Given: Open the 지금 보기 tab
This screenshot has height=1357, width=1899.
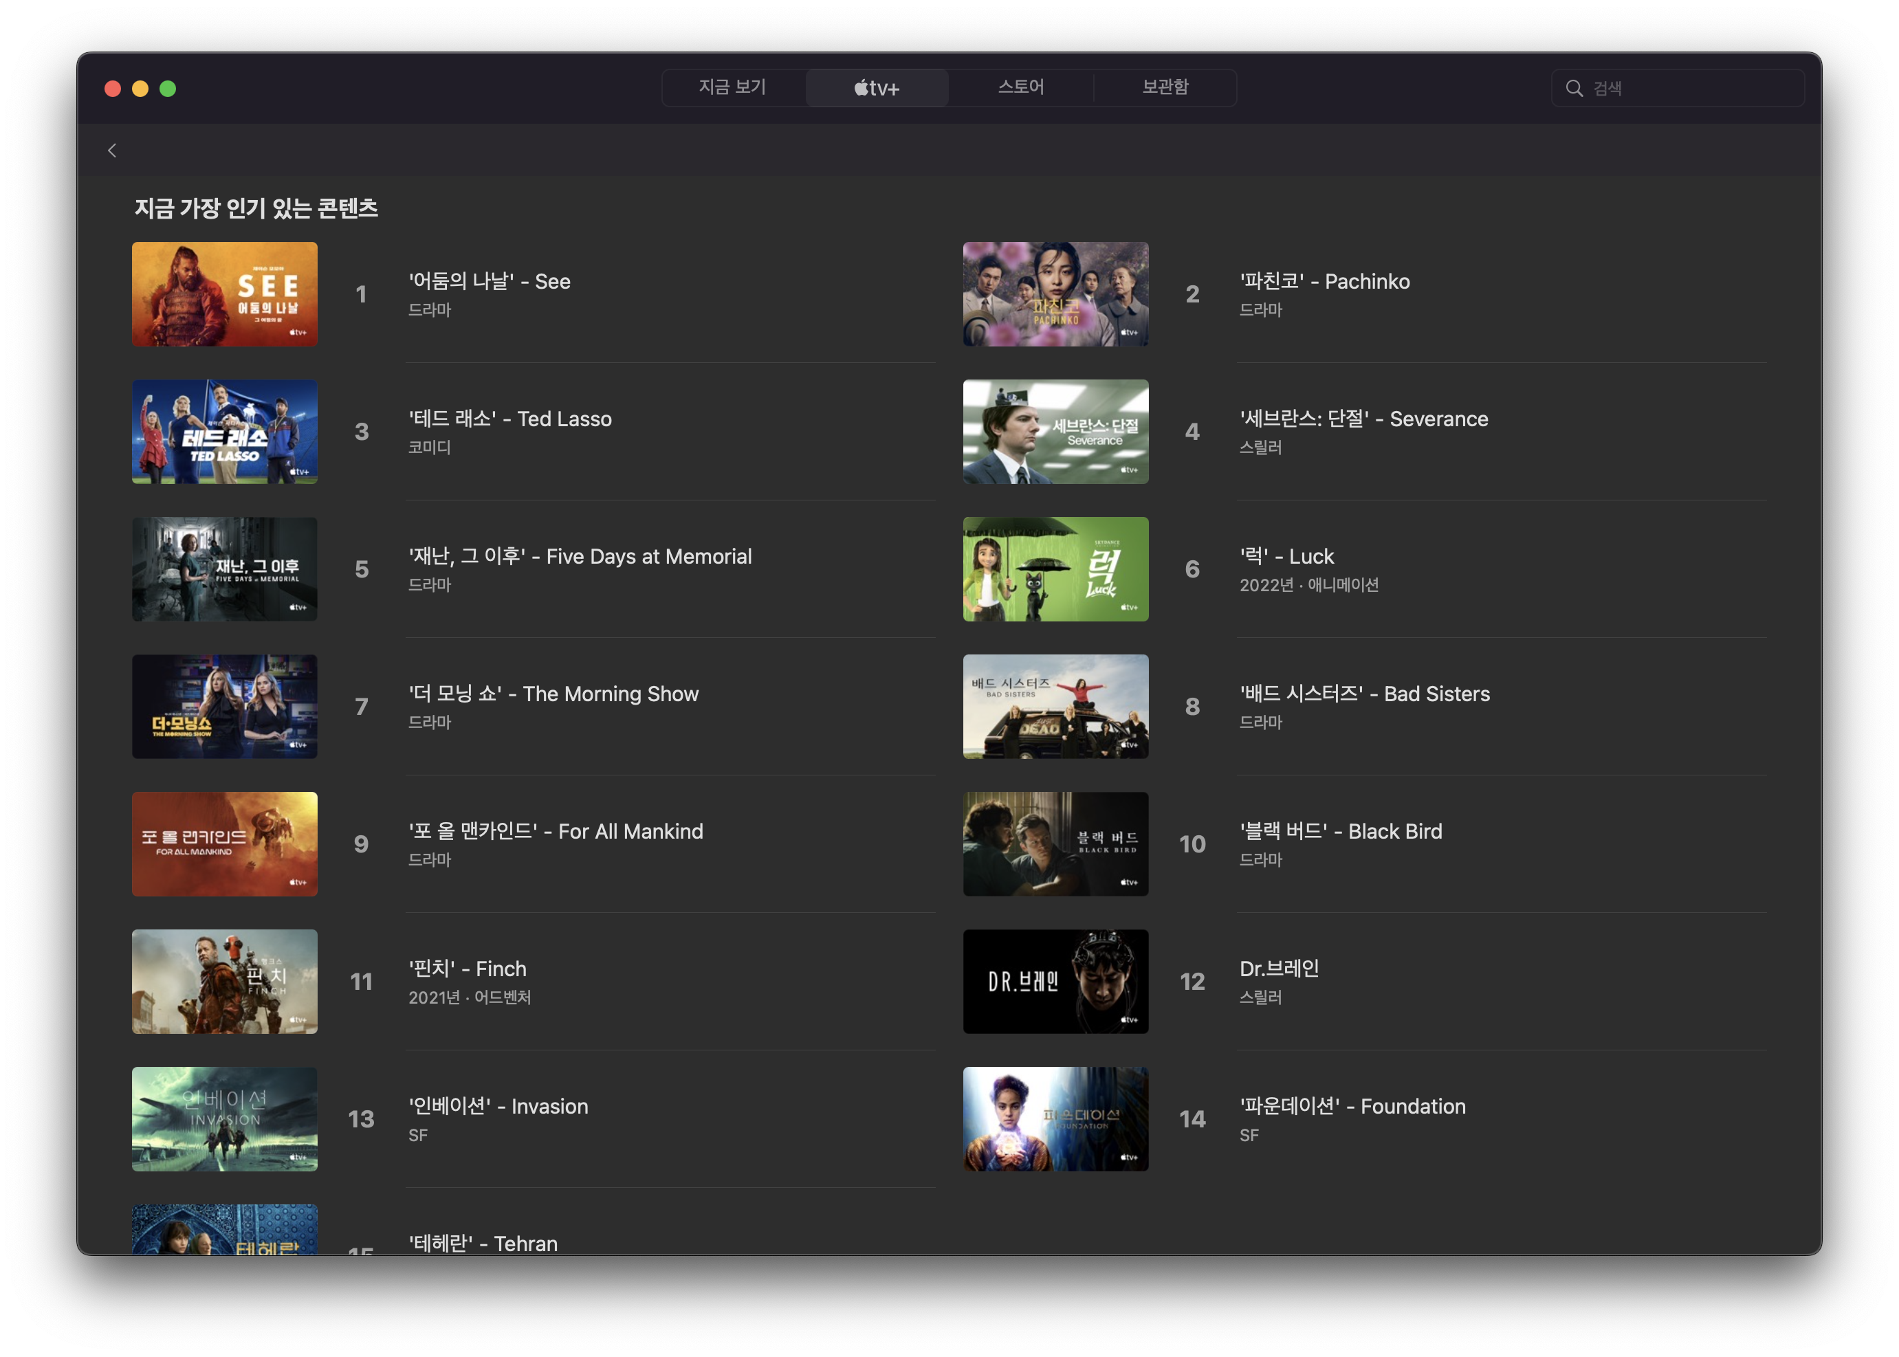Looking at the screenshot, I should [x=732, y=88].
